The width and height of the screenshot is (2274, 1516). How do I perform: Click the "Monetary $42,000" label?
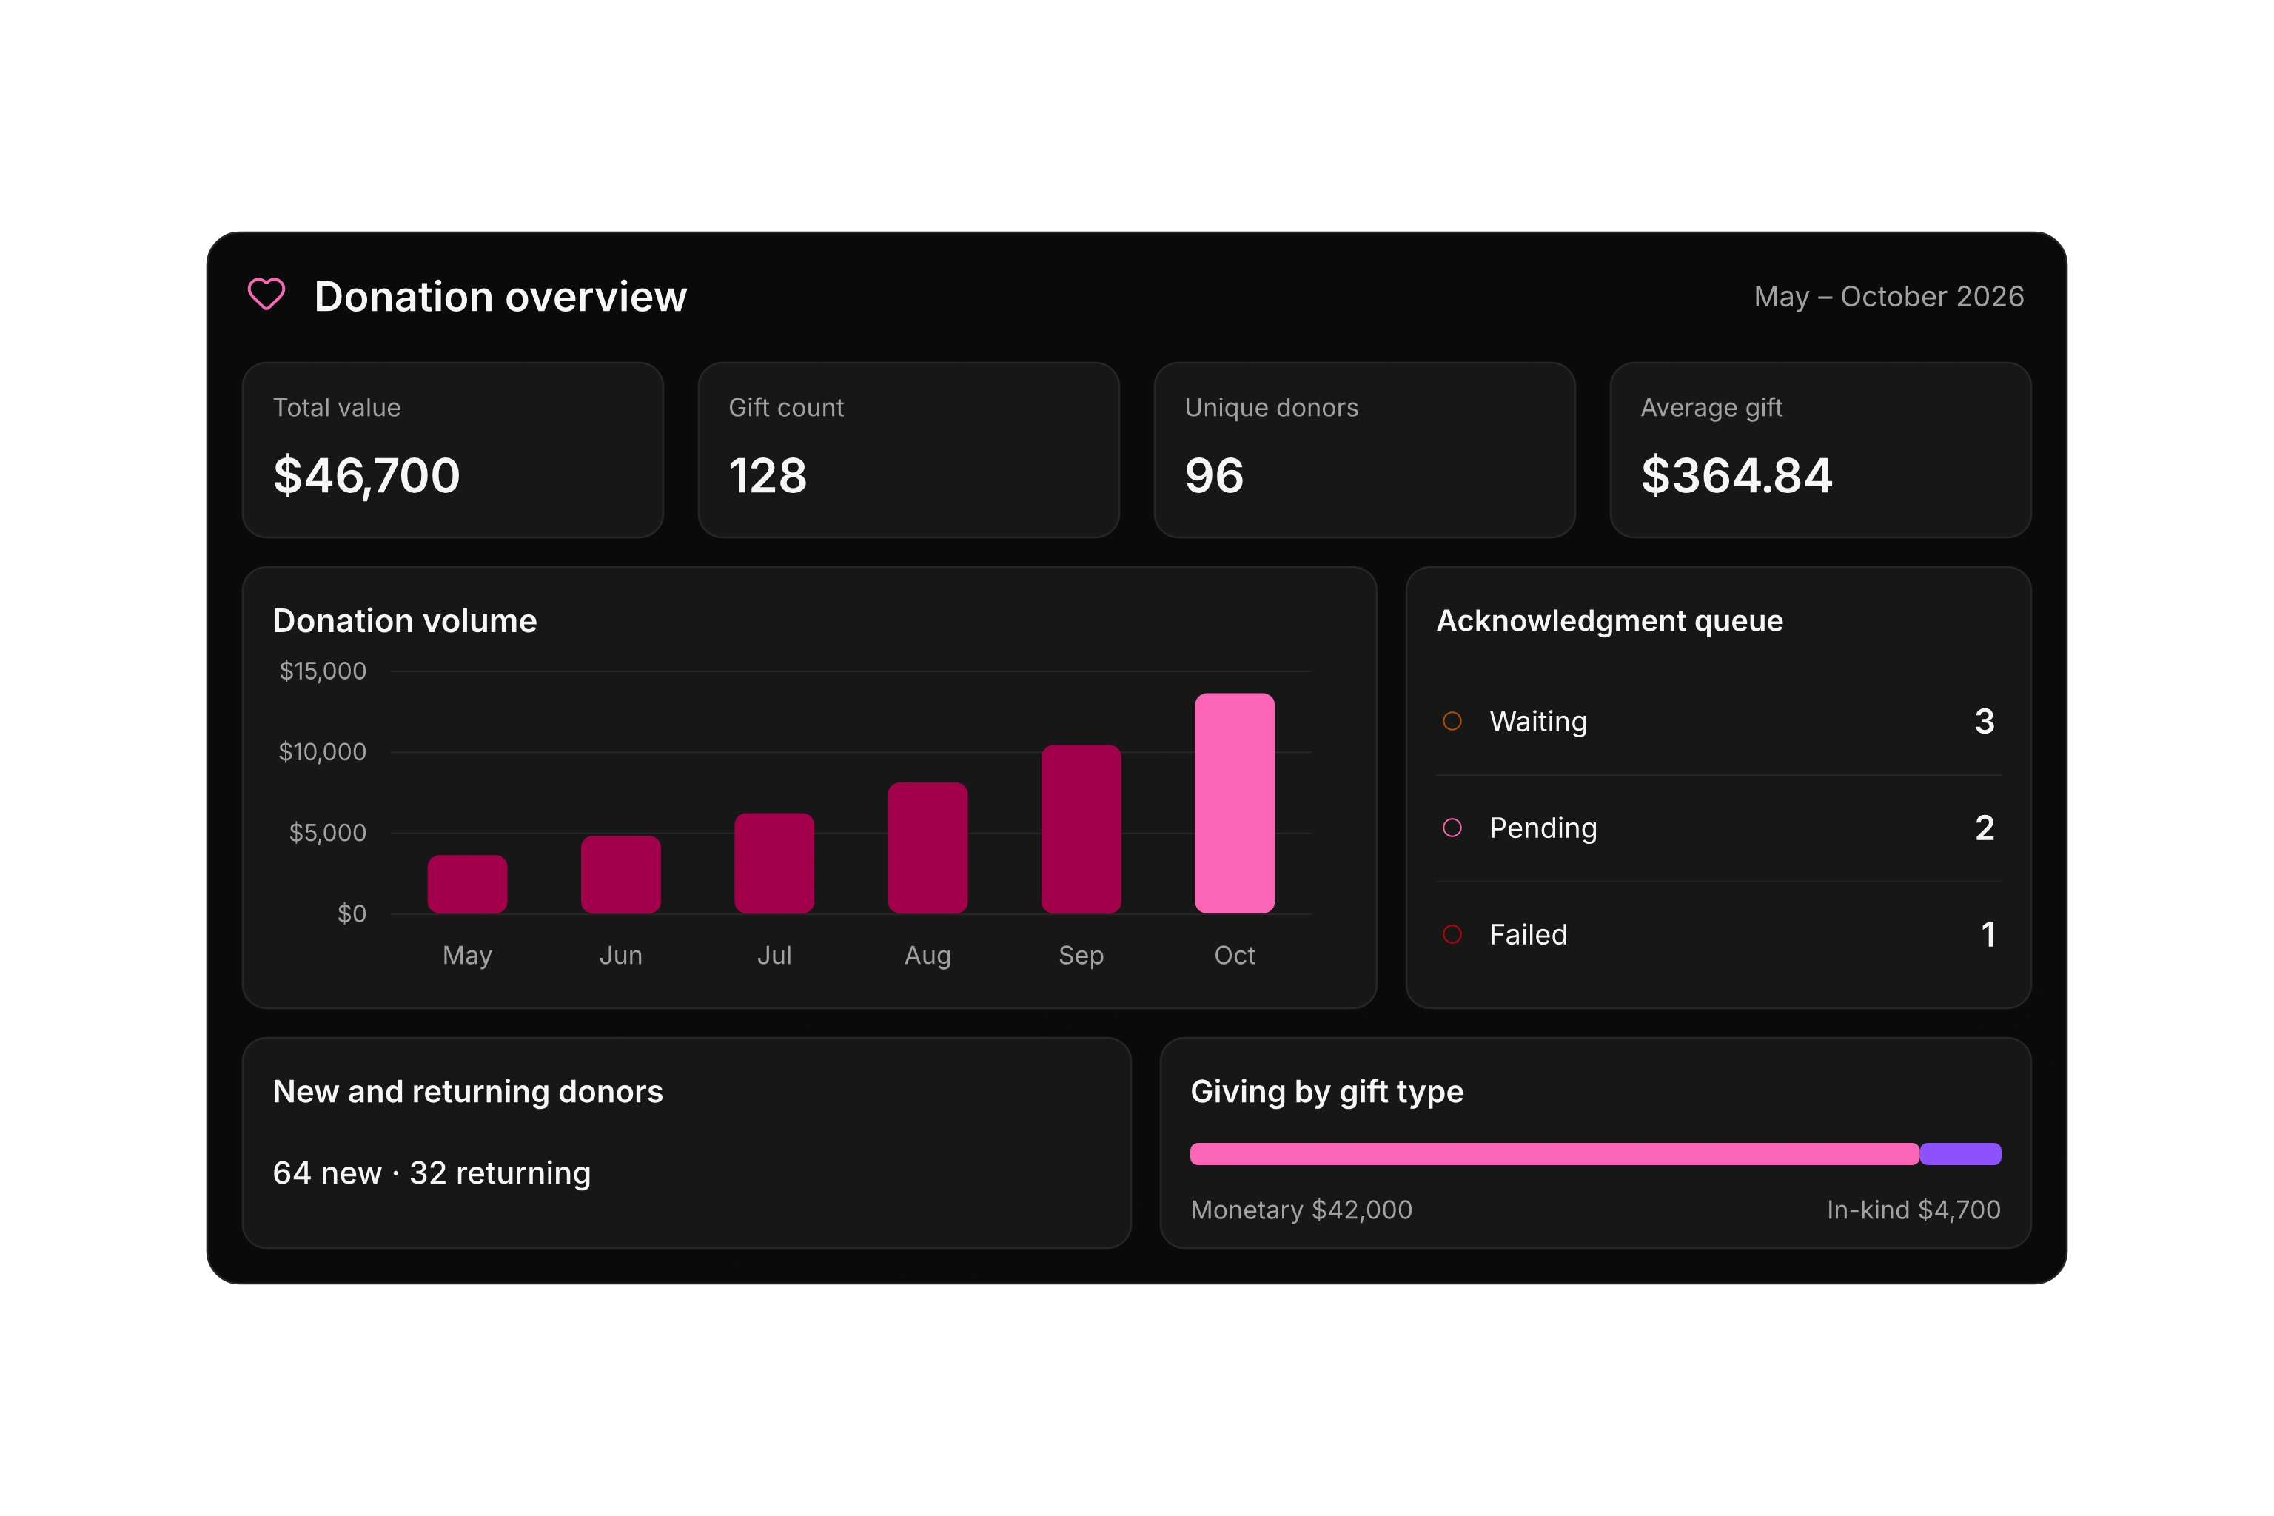coord(1301,1210)
